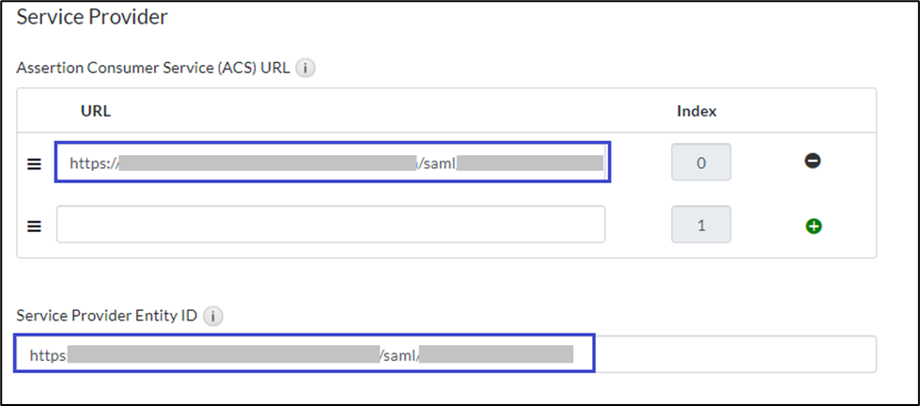Click the '/saml' text in first ACS URL
The width and height of the screenshot is (920, 406).
(438, 163)
